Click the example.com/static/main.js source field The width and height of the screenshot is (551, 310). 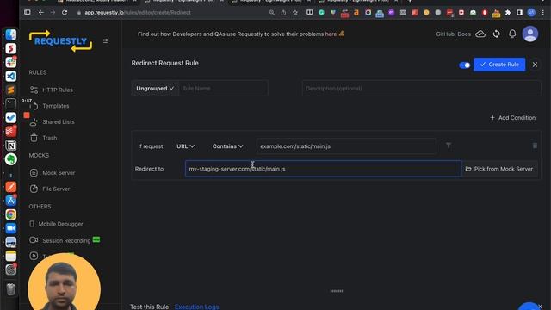(346, 146)
